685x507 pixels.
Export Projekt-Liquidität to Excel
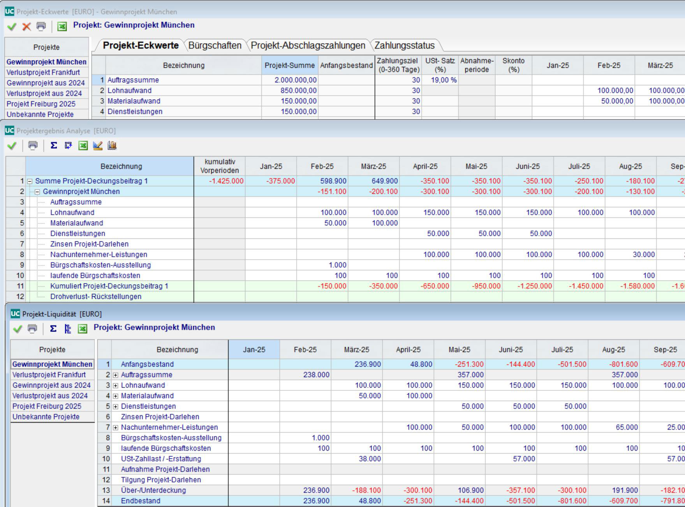pyautogui.click(x=83, y=329)
